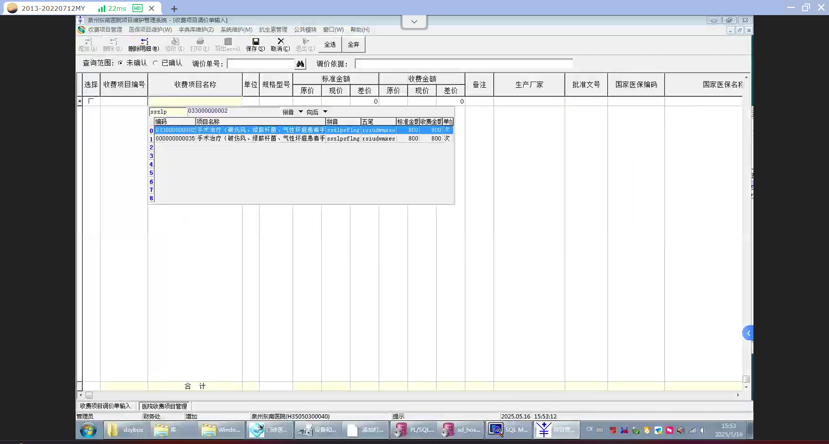Viewport: 829px width, 444px height.
Task: Click the 全弃 button
Action: click(x=354, y=44)
